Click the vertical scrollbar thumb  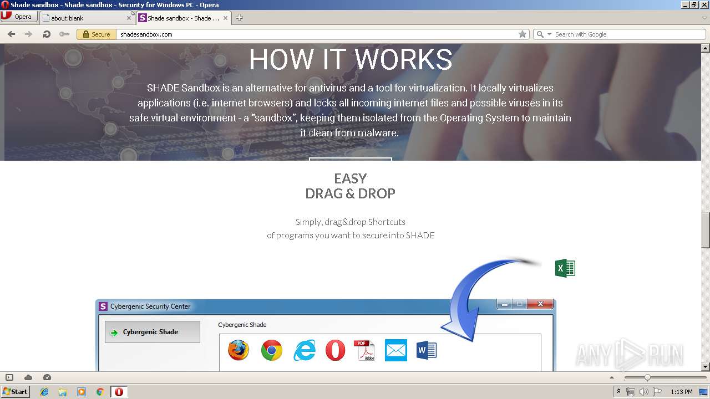706,230
